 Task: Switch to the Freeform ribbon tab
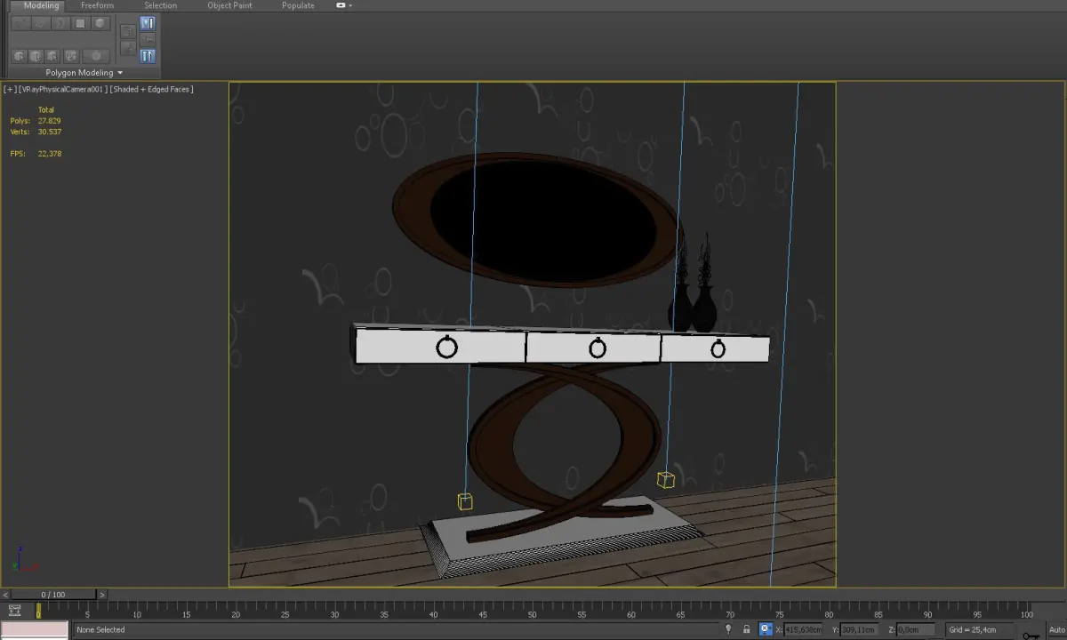click(97, 5)
